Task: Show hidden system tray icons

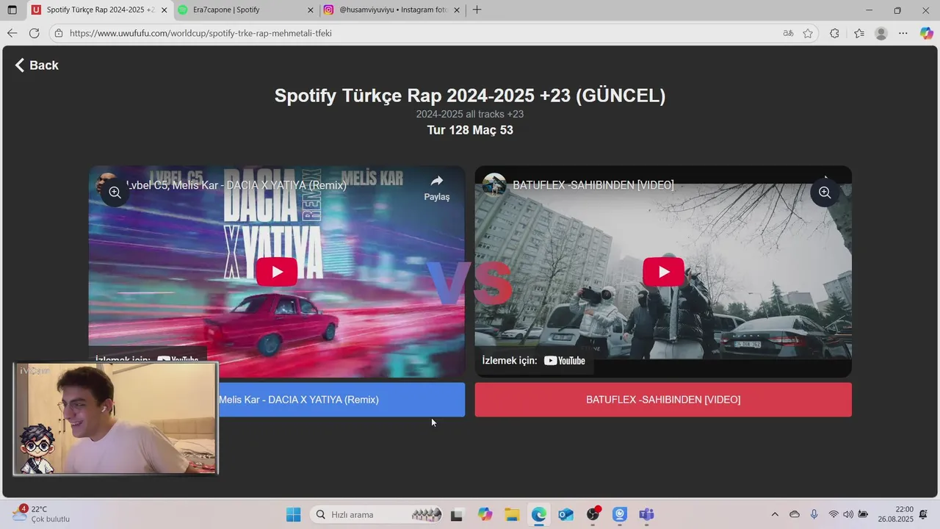Action: pos(774,514)
